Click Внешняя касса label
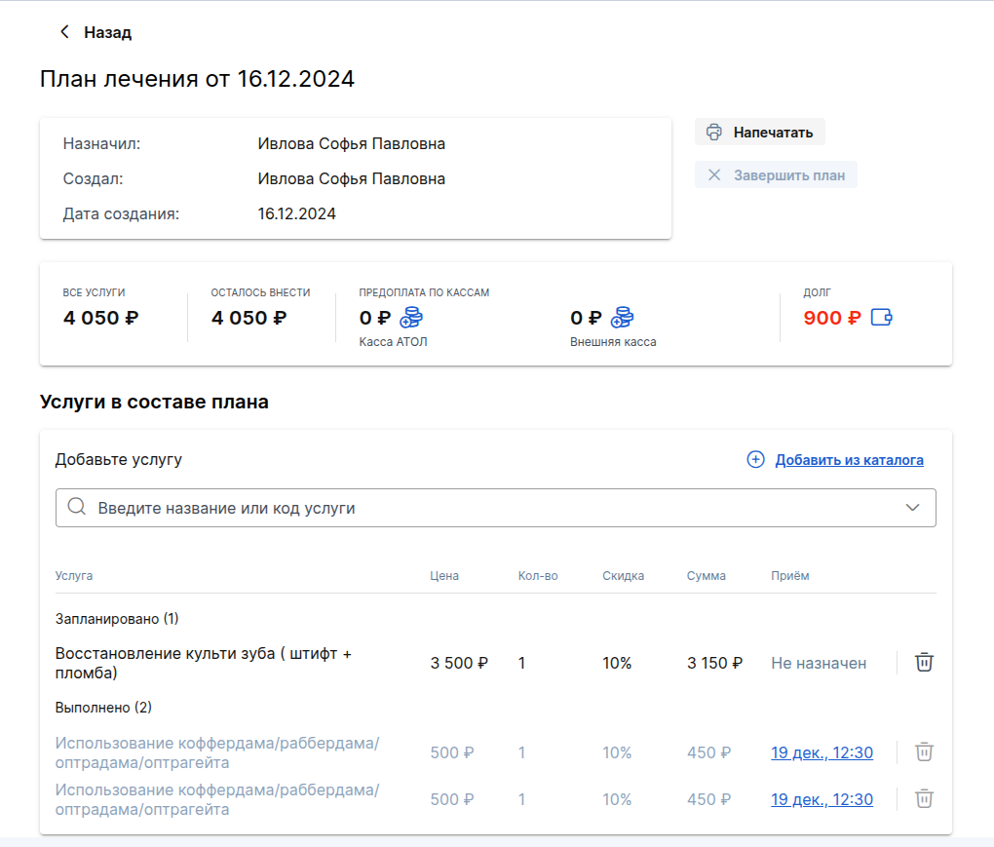Viewport: 994px width, 847px height. [x=613, y=342]
